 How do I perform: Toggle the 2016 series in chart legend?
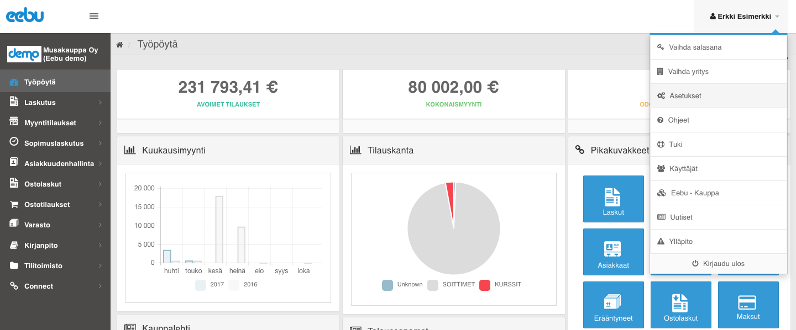[243, 285]
